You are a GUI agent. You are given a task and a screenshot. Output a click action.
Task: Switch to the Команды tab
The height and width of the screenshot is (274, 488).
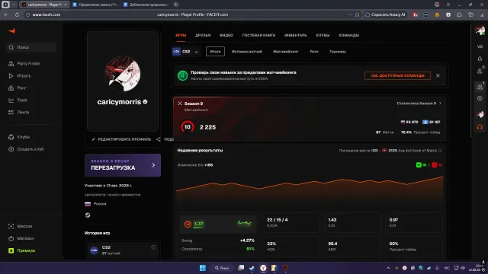(x=348, y=35)
